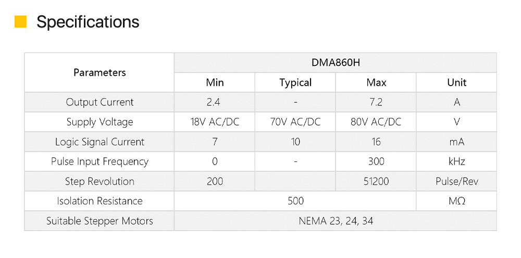Click the Pulse Input Frequency label
Viewport: 521px width, 258px height.
100,161
